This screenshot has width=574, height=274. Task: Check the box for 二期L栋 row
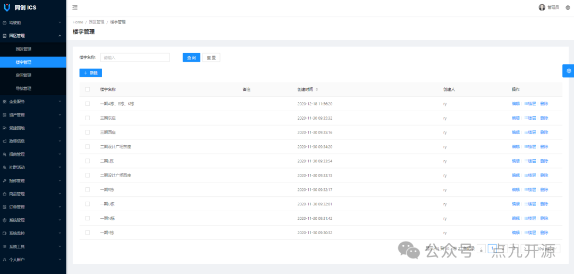pos(88,161)
